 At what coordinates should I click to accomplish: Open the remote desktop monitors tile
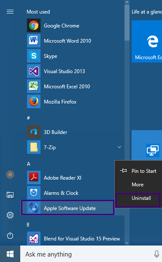pyautogui.click(x=147, y=145)
